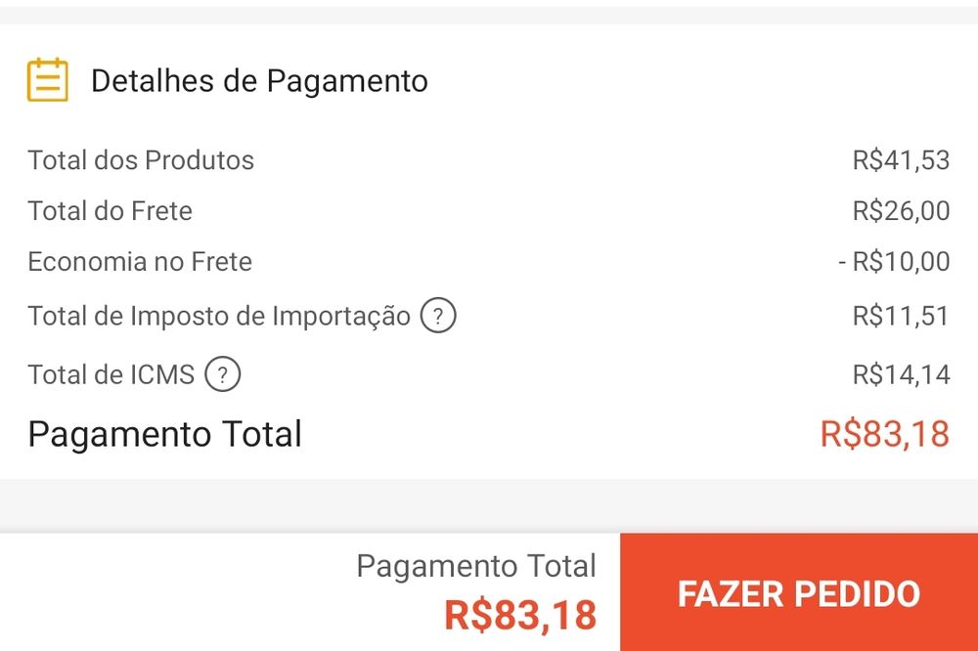The height and width of the screenshot is (651, 978).
Task: Click the Economia no Frete label
Action: 140,262
